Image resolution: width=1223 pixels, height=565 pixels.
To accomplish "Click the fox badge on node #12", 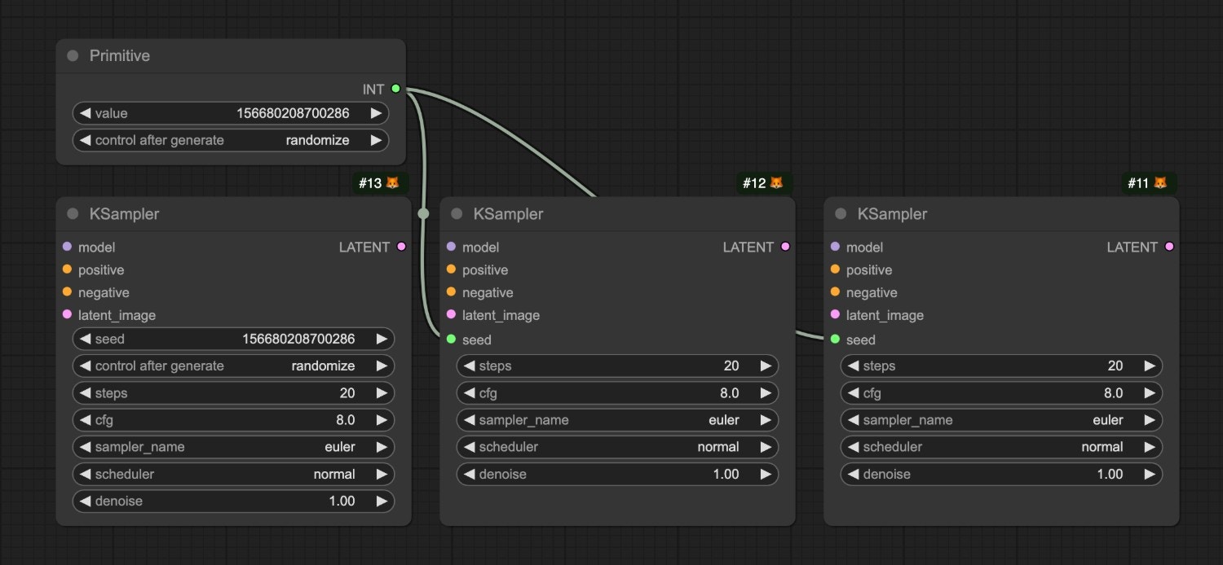I will pos(776,183).
